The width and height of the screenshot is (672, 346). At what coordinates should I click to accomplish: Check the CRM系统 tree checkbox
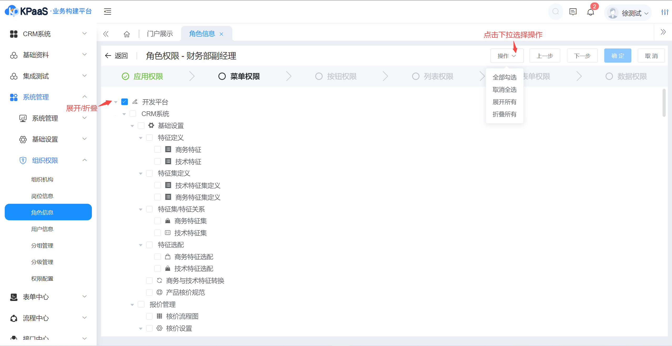point(133,114)
